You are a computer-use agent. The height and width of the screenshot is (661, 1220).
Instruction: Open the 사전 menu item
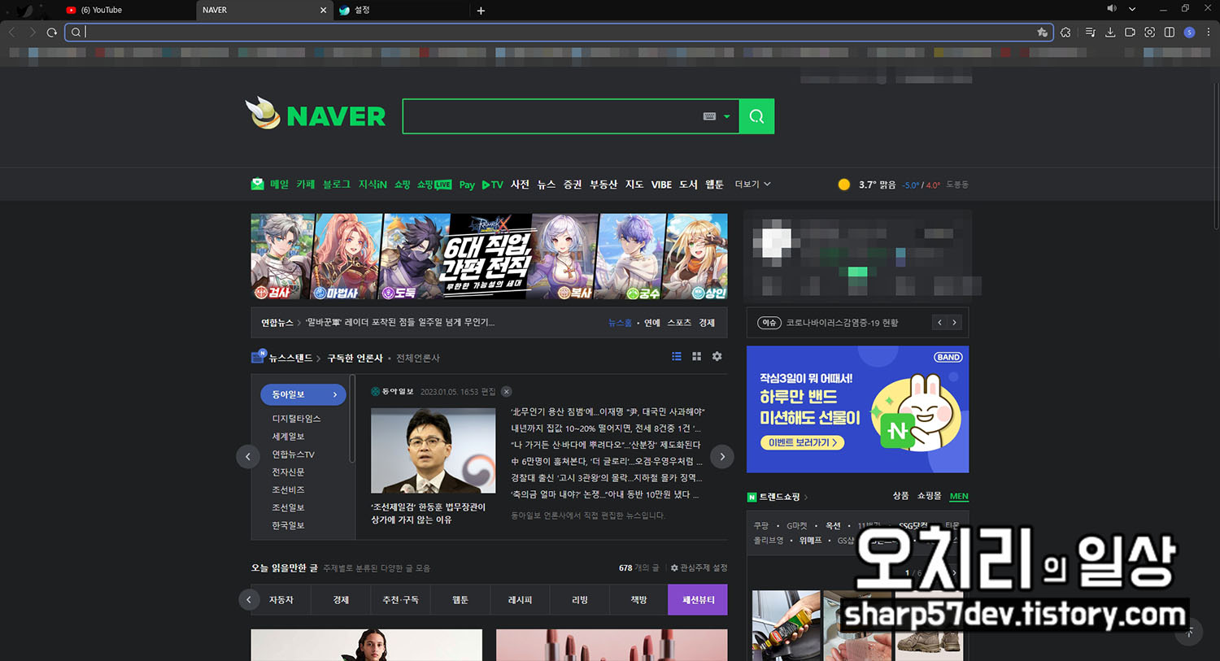click(520, 185)
